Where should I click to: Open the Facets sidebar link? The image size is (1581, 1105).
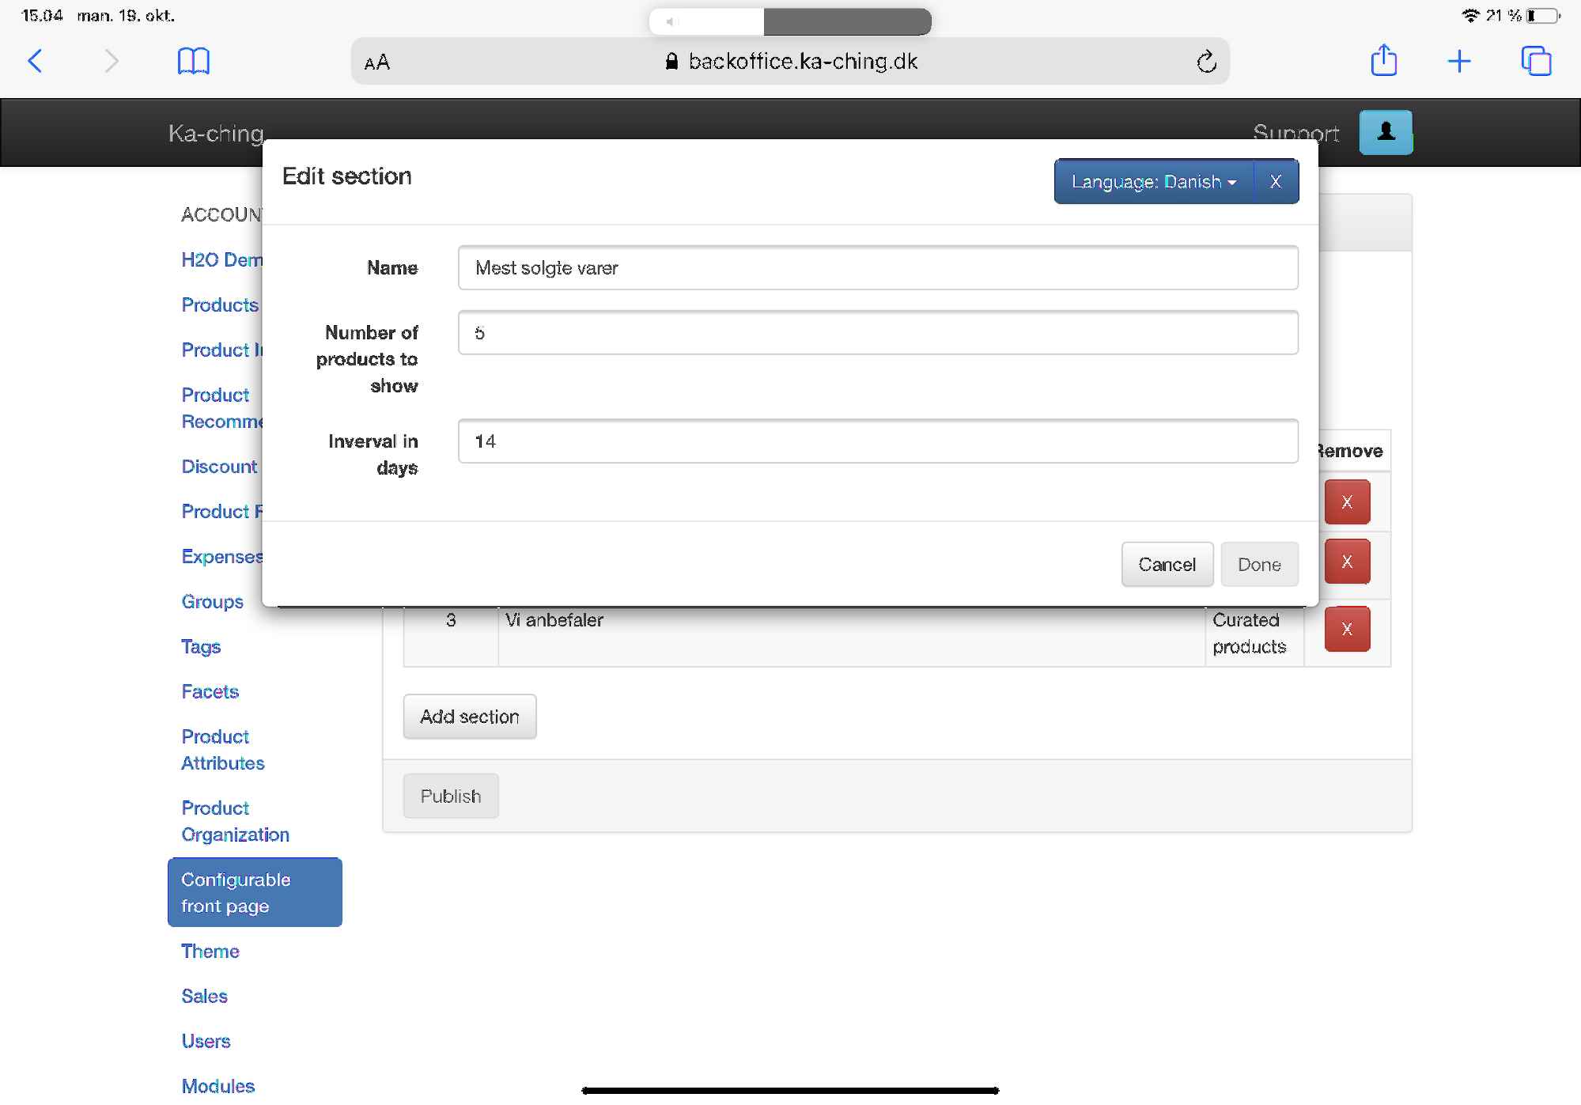pos(210,692)
